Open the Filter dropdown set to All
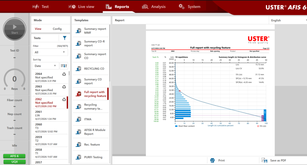 pyautogui.click(x=50, y=52)
